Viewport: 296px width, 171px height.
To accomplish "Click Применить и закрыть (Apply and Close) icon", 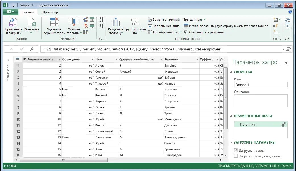I will click(13, 22).
